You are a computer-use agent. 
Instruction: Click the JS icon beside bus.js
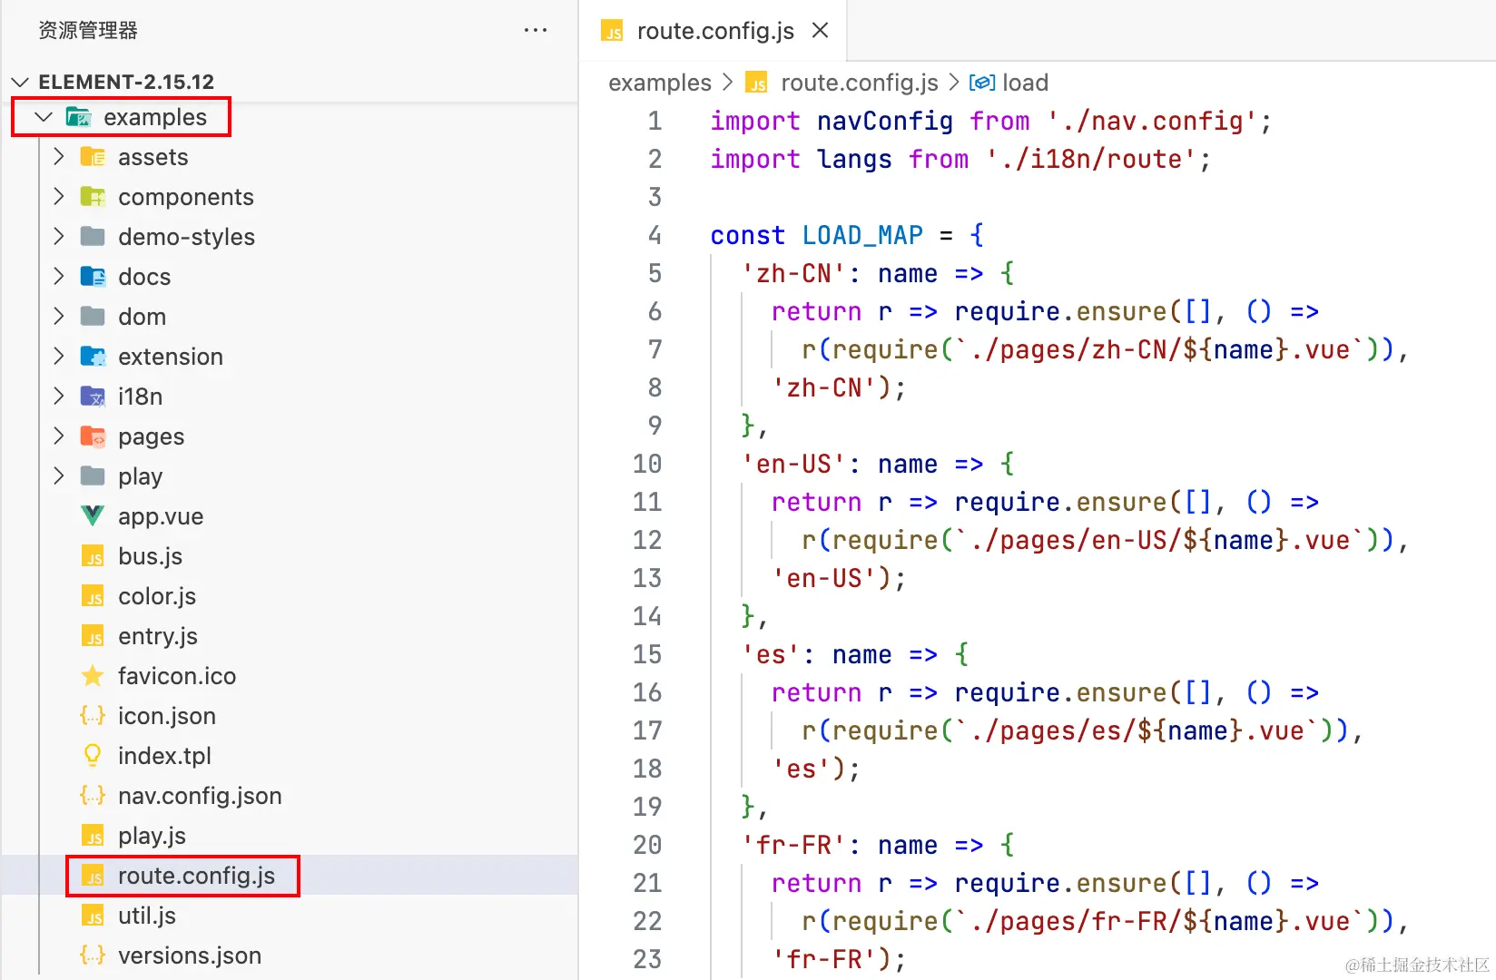93,556
